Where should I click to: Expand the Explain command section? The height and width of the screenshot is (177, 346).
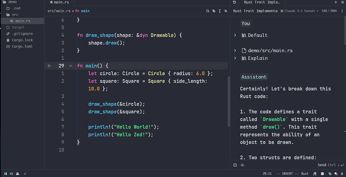point(235,58)
